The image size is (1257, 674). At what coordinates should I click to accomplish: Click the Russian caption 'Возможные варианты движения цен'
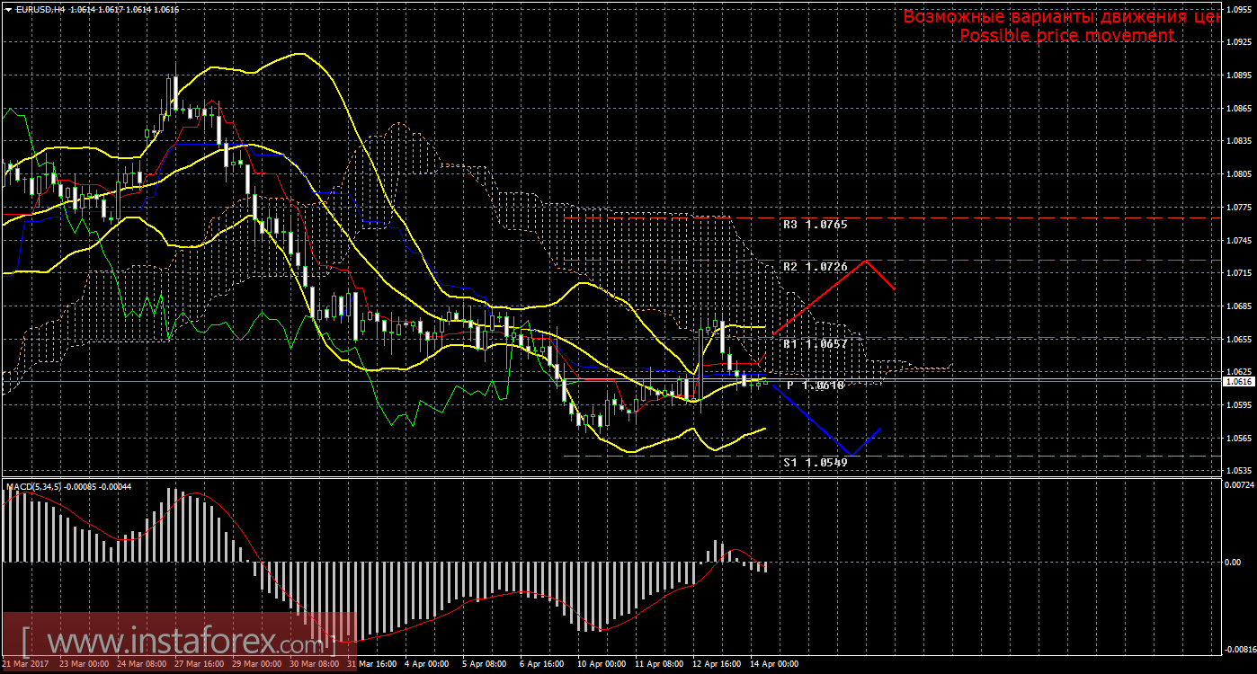pyautogui.click(x=1061, y=16)
